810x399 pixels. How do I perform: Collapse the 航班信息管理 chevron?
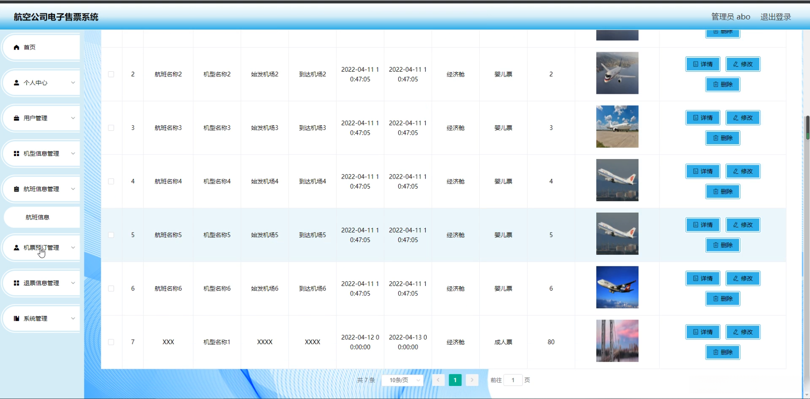pyautogui.click(x=73, y=189)
